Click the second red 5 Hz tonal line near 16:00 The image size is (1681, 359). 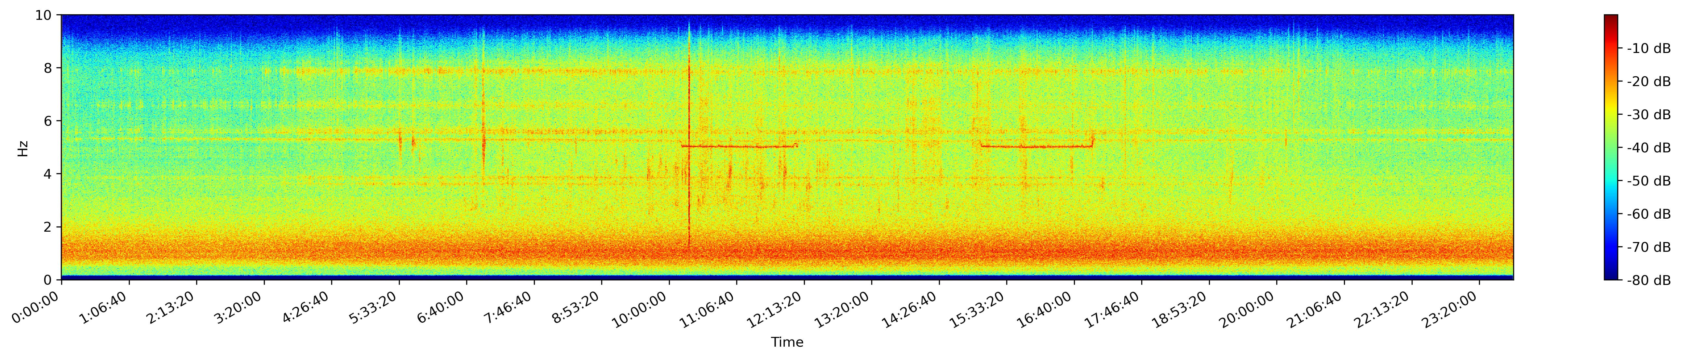[x=1037, y=147]
